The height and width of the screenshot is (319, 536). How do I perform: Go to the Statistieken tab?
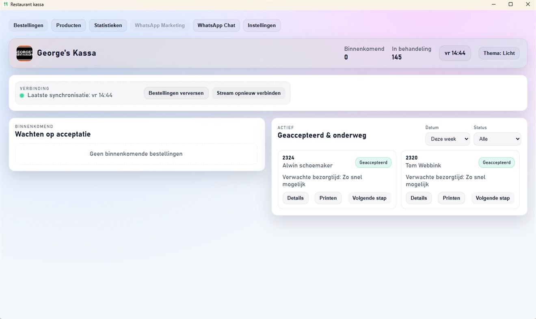click(x=108, y=25)
